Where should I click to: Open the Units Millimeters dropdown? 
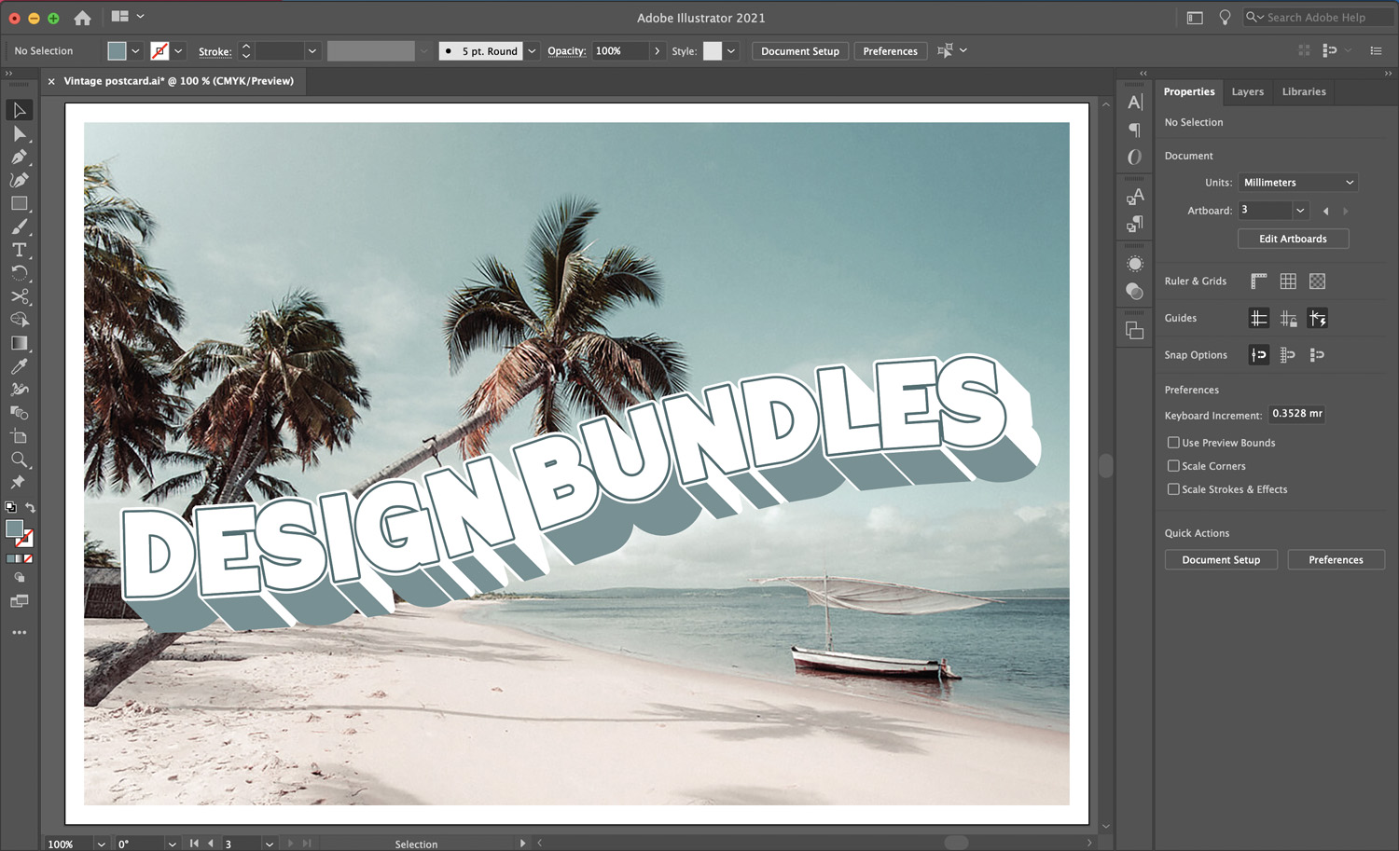pyautogui.click(x=1297, y=183)
